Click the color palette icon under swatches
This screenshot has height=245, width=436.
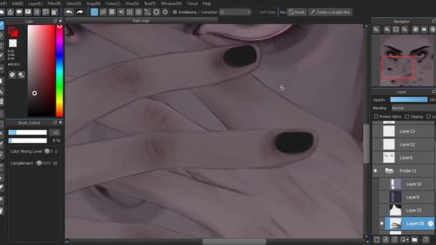click(x=12, y=75)
